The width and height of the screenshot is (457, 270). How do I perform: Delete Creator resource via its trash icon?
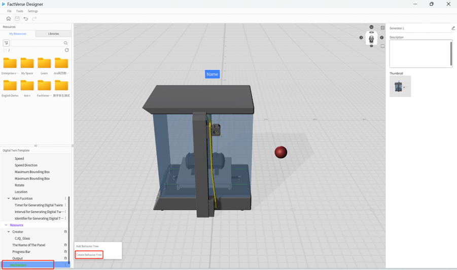(x=65, y=232)
